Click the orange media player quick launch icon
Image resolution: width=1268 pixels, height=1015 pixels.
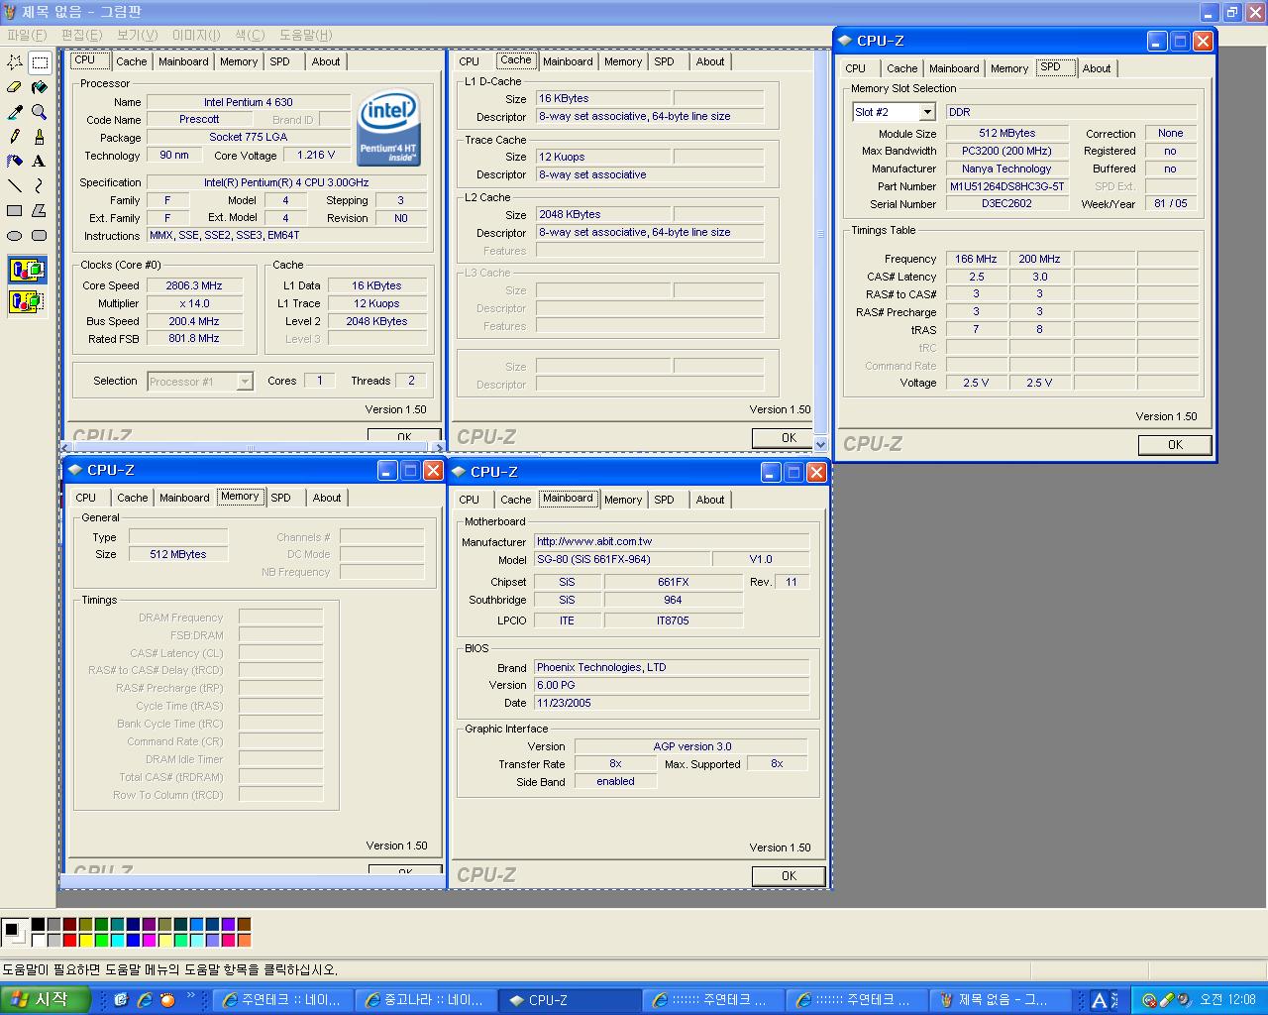[167, 999]
